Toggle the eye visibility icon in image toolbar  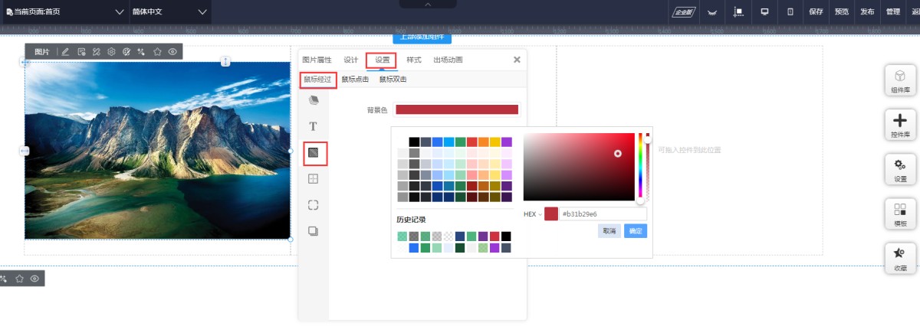pos(173,52)
